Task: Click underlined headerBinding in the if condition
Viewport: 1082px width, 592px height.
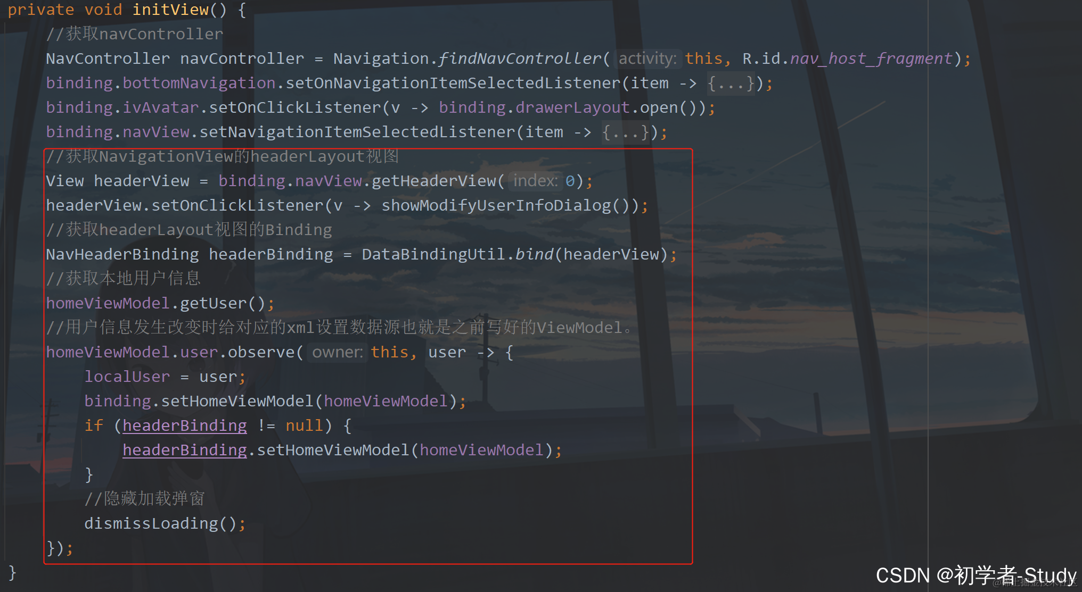Action: point(185,426)
